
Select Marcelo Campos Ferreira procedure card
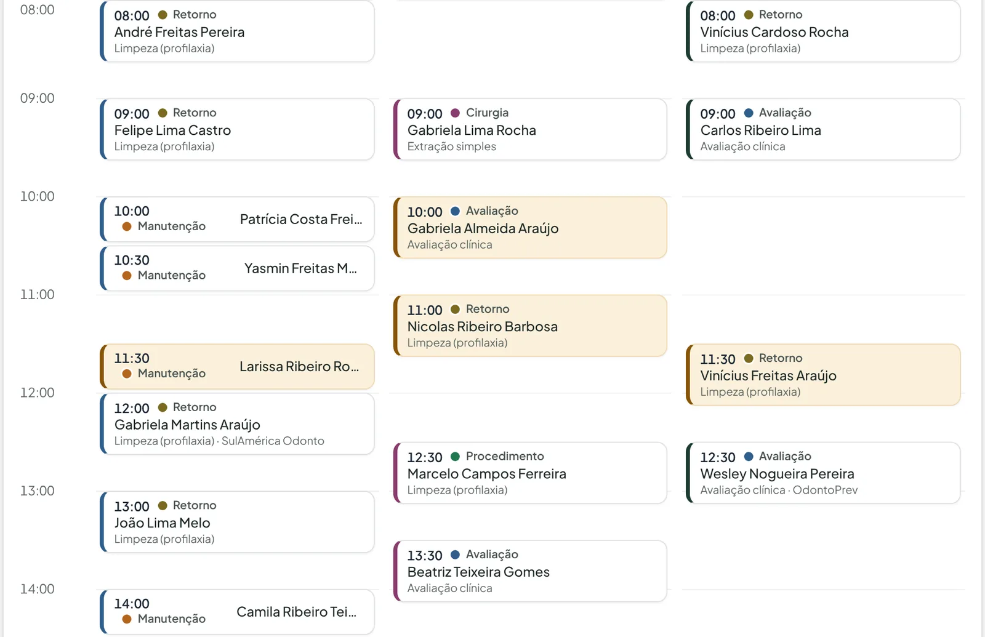[530, 473]
